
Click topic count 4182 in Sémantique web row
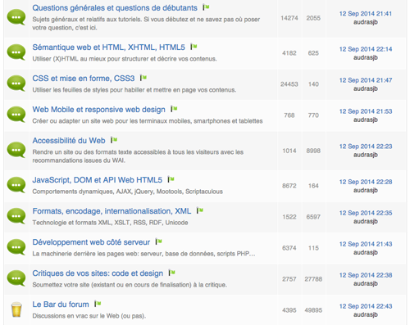click(289, 53)
